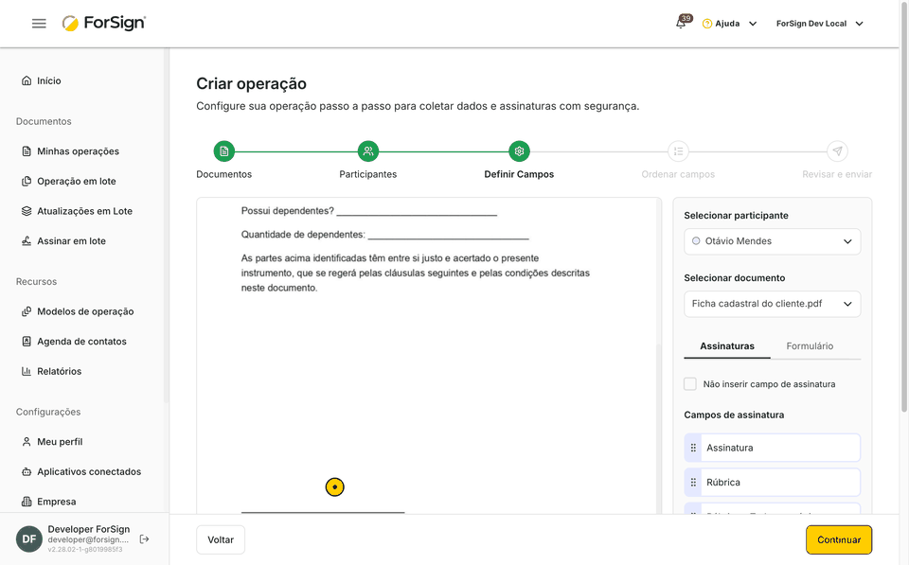Click the Voltar button

(x=221, y=539)
